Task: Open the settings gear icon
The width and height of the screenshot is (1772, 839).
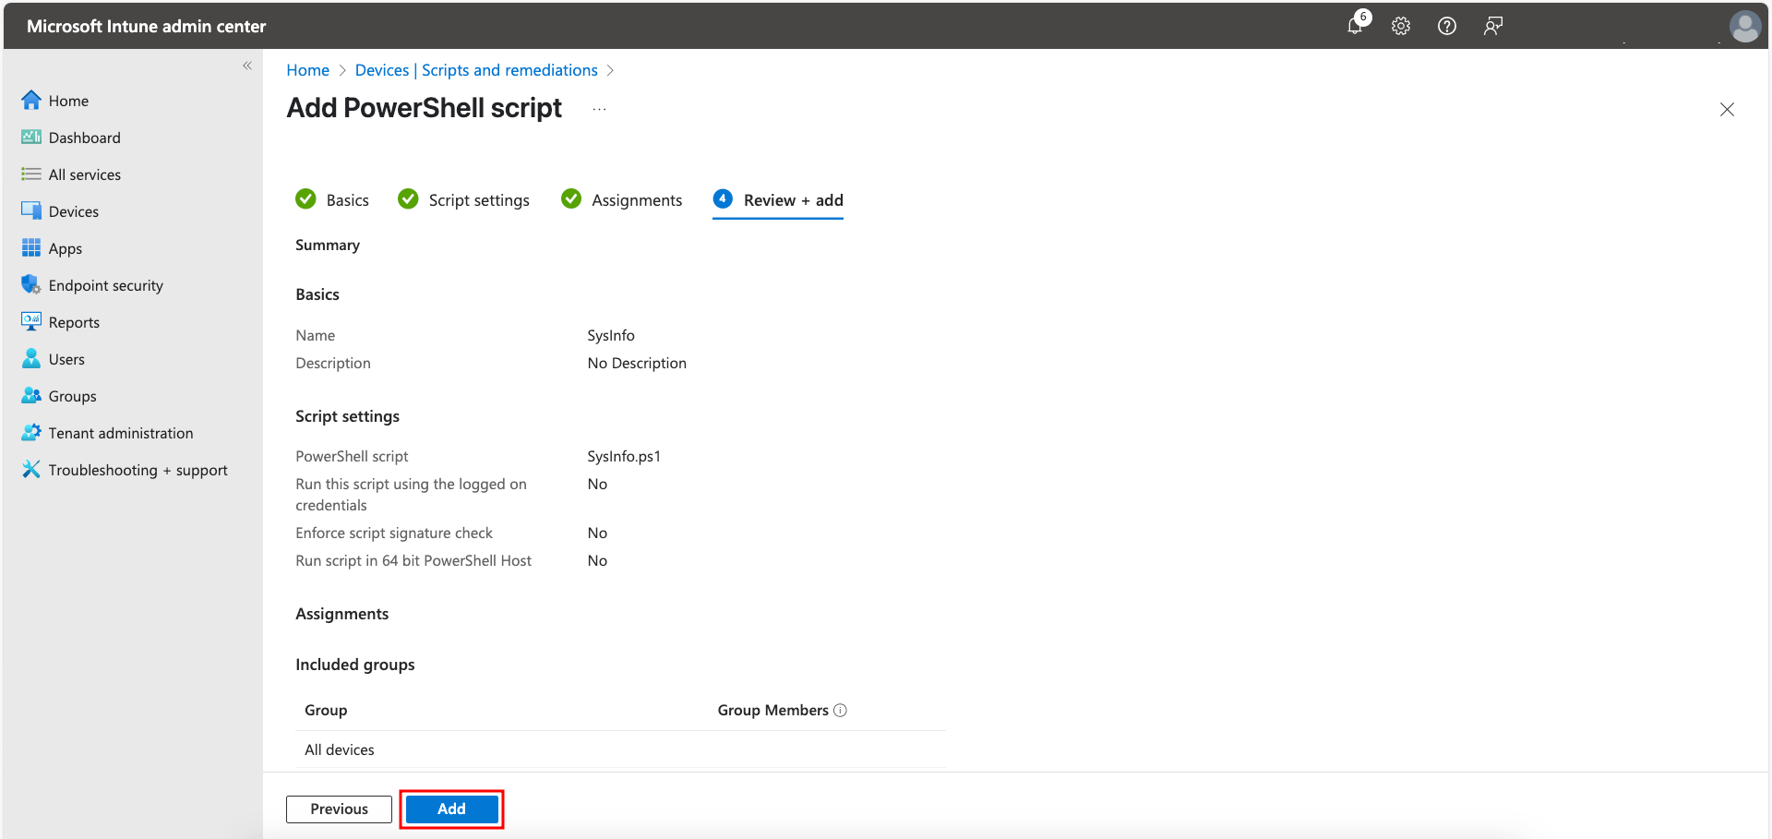Action: 1401,26
